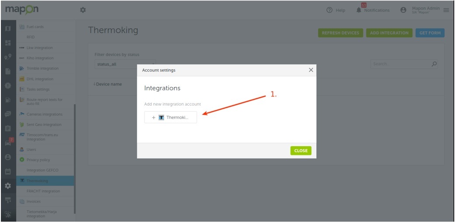This screenshot has width=456, height=223.
Task: Open the Help link
Action: tap(340, 10)
